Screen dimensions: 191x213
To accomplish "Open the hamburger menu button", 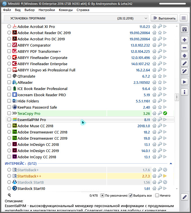I will (x=184, y=18).
